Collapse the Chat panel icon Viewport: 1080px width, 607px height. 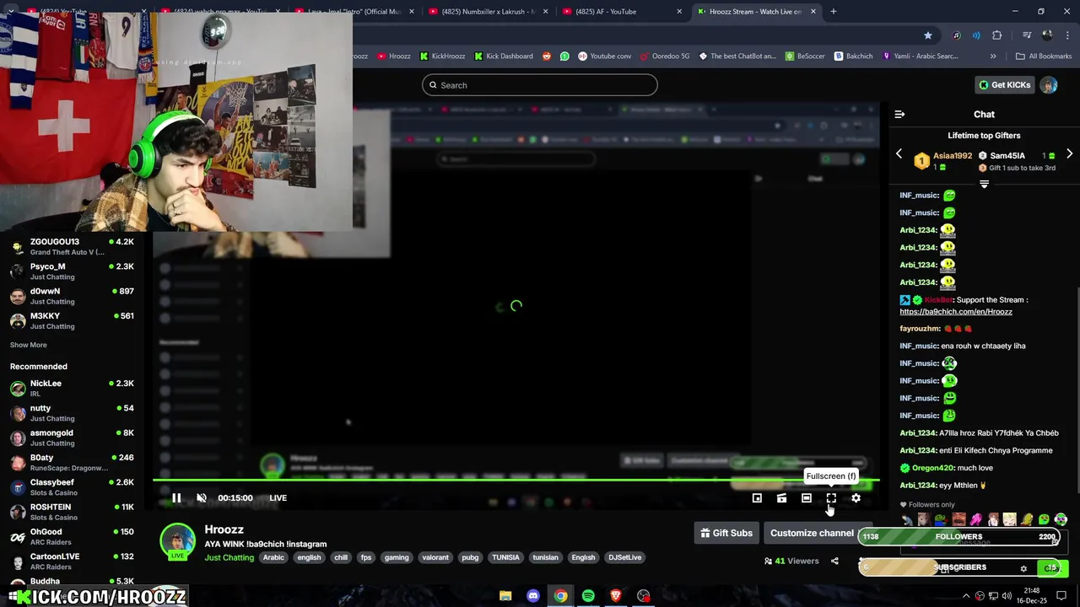[x=899, y=114]
